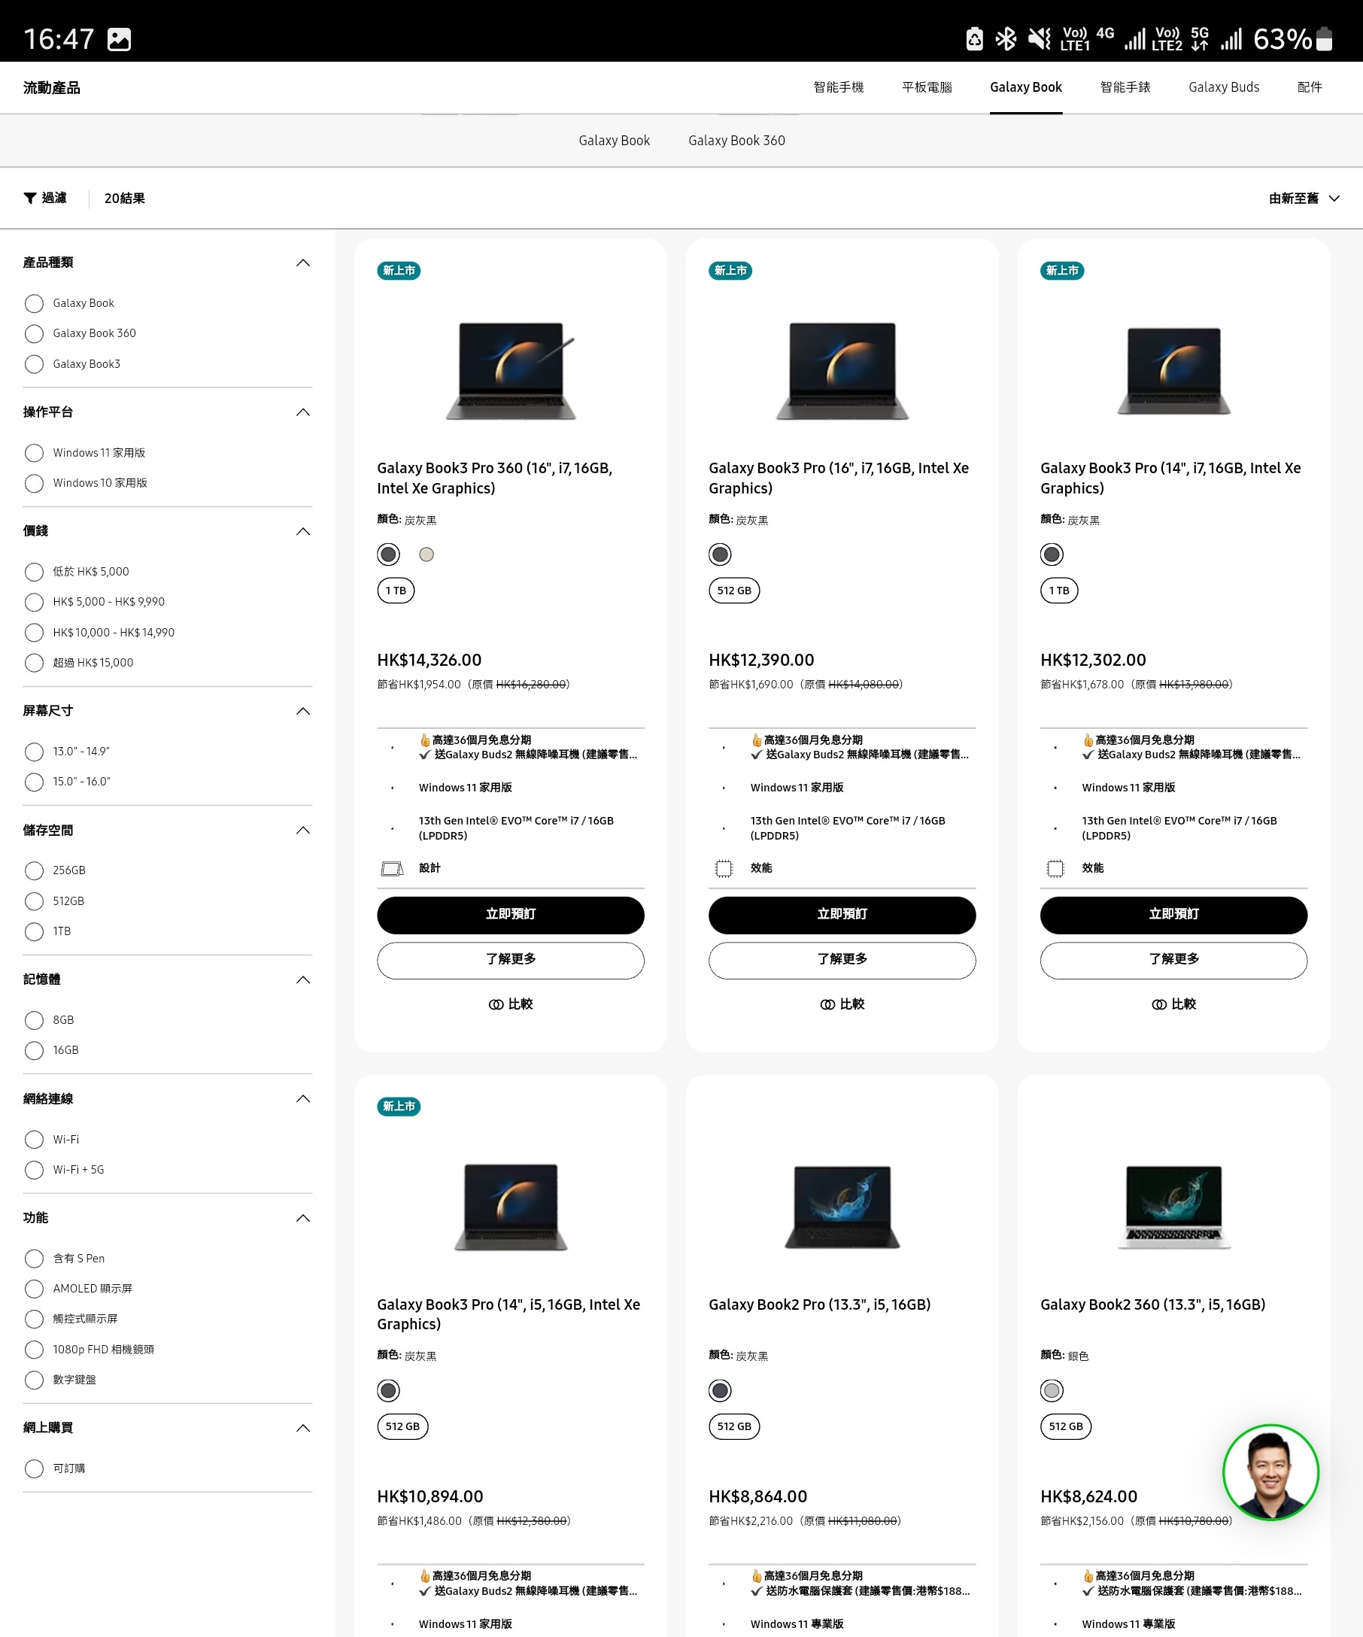
Task: Click performance chip icon on Book3 Pro 14" i7 card
Action: [1055, 868]
